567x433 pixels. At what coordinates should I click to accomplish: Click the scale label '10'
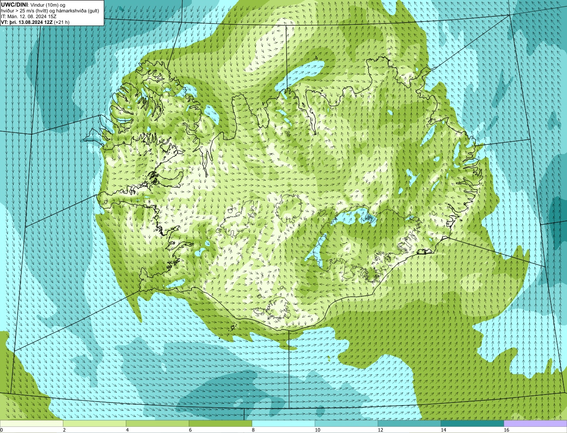pos(317,430)
